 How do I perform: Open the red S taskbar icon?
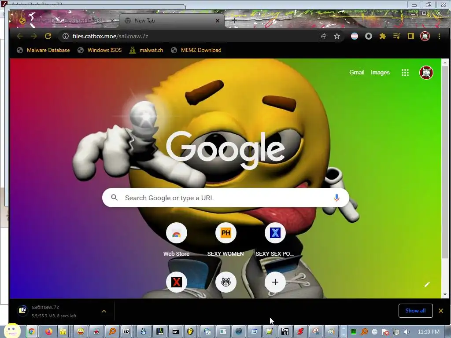[x=300, y=332]
